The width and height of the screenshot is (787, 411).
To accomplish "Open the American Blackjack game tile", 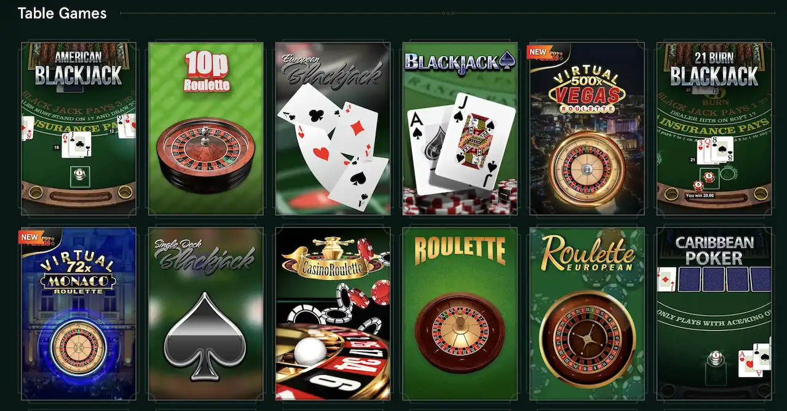I will (79, 128).
